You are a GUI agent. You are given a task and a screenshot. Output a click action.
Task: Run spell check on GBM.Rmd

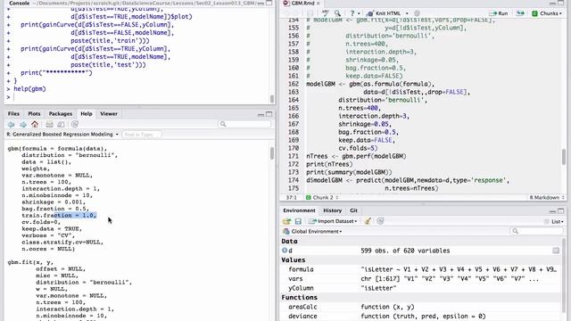point(325,13)
